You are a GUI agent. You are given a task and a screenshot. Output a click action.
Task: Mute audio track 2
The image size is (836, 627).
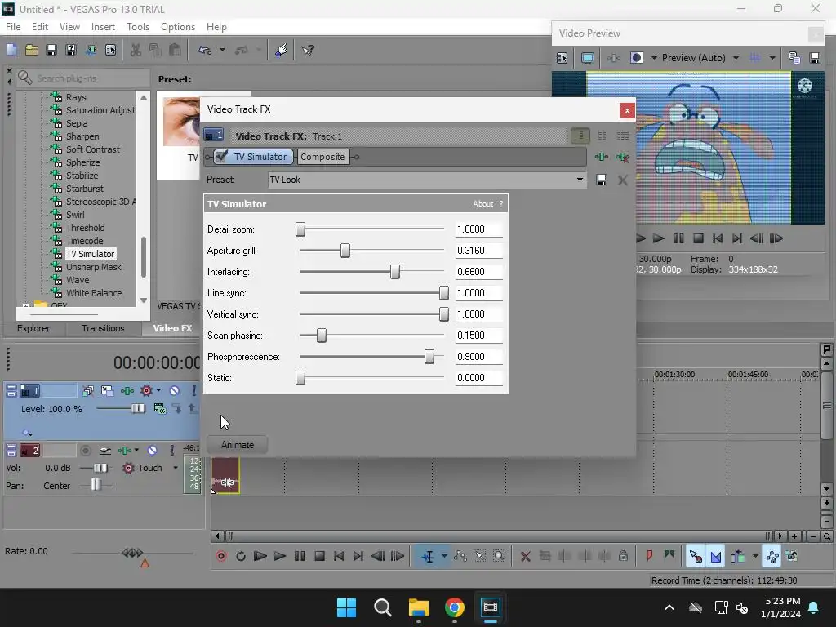(152, 451)
